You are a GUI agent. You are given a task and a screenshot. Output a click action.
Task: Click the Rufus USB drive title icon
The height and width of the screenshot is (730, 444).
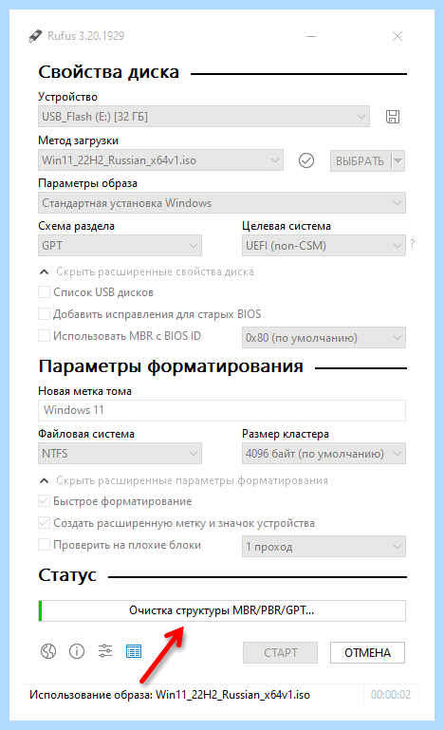click(35, 36)
